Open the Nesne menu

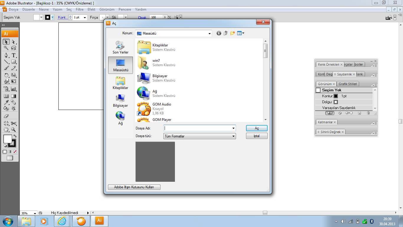pos(44,9)
